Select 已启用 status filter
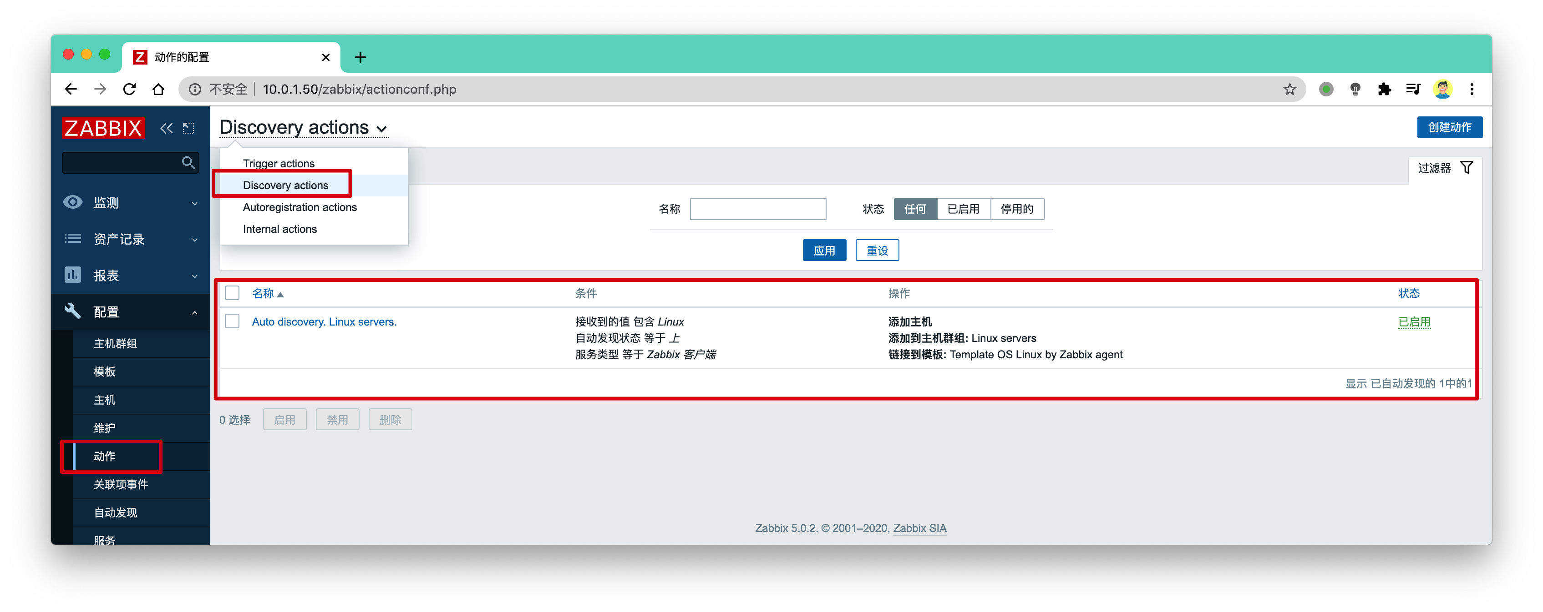The width and height of the screenshot is (1543, 612). [x=963, y=209]
